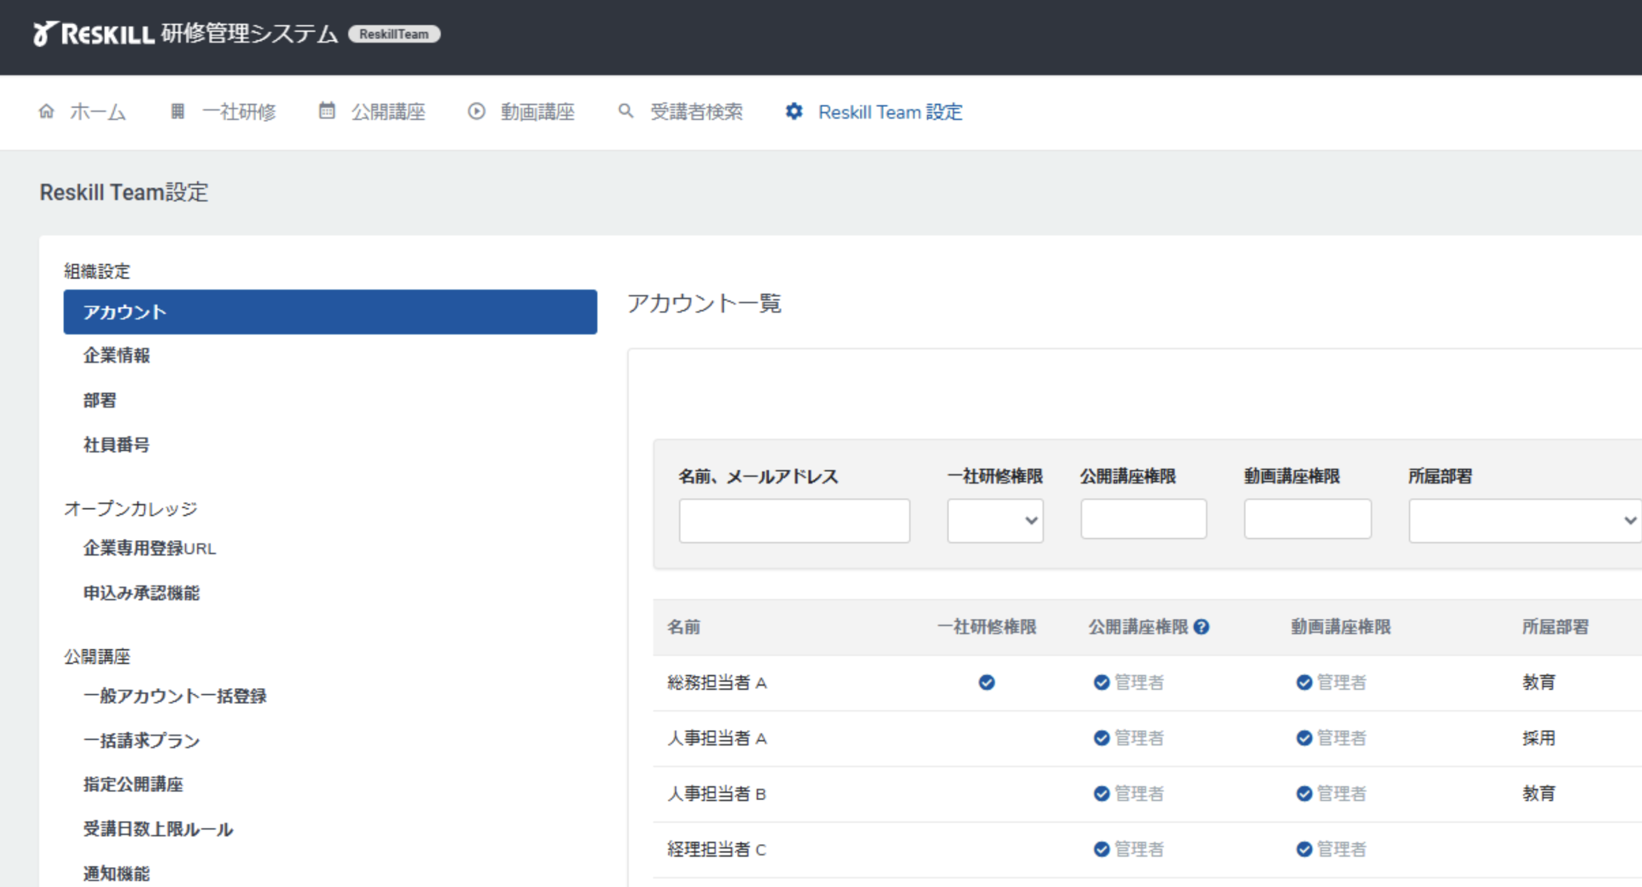1642x887 pixels.
Task: Select the 経理担当者 C account row name
Action: coord(717,850)
